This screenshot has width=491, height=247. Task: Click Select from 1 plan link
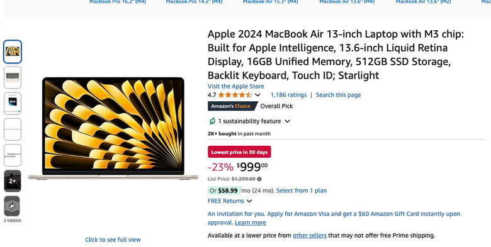point(302,190)
